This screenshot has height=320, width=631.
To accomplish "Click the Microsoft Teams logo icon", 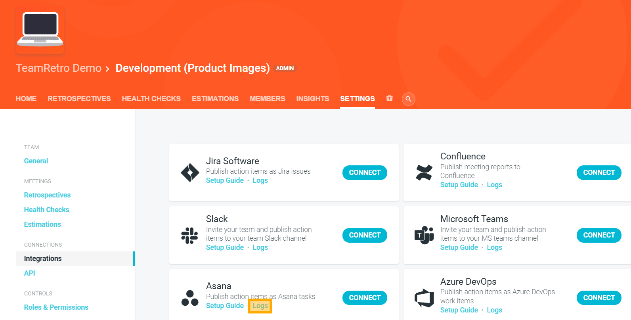I will point(424,235).
